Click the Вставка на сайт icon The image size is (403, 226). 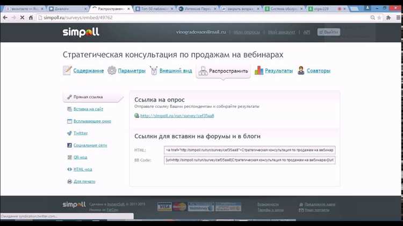point(69,109)
